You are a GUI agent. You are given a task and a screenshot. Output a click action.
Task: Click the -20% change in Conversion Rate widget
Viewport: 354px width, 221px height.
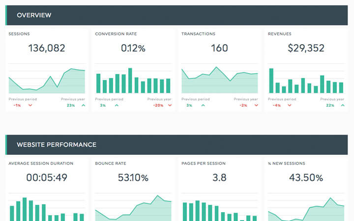tap(158, 105)
